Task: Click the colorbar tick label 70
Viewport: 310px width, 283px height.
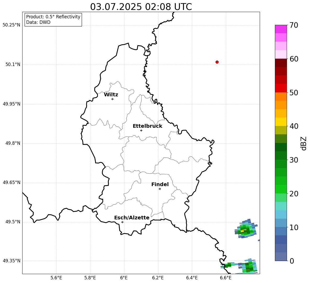Action: (x=294, y=25)
